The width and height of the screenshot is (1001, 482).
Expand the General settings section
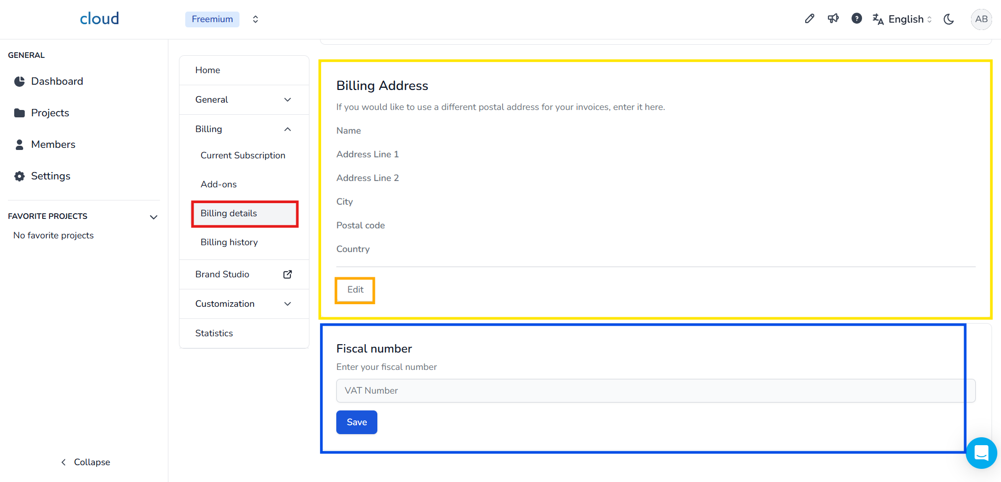(287, 99)
